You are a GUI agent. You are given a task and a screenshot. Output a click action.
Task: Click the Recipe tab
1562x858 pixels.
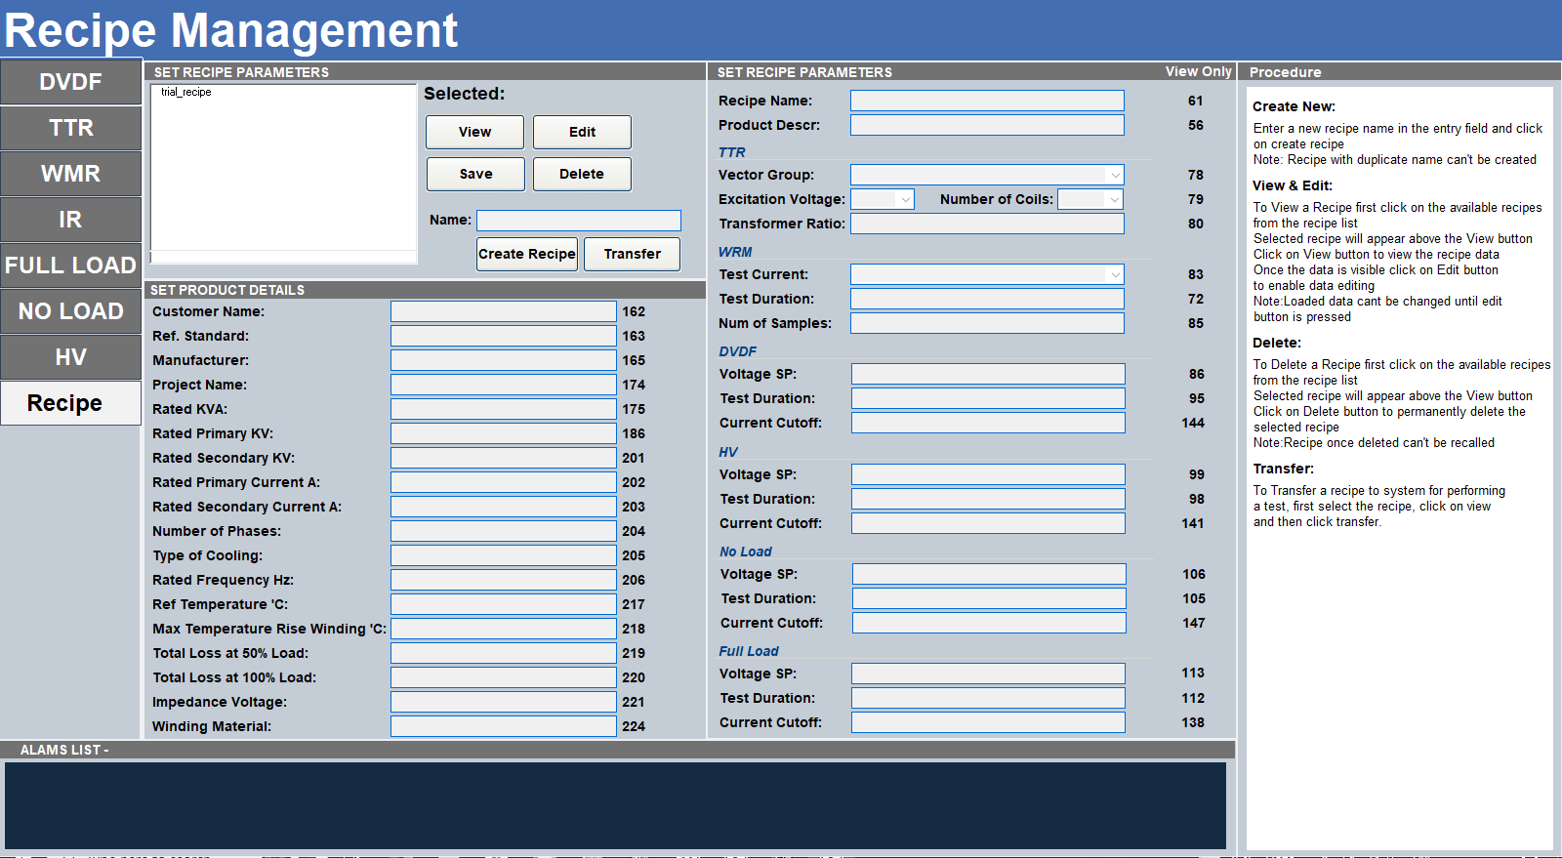coord(70,403)
